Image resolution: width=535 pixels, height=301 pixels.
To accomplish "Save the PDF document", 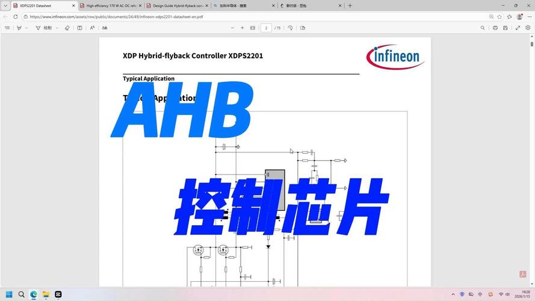I will pyautogui.click(x=506, y=28).
